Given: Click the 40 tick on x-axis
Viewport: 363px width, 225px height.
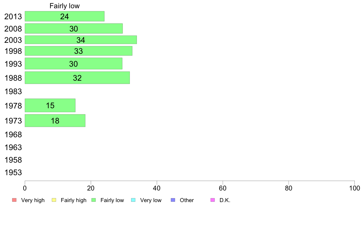Looking at the screenshot, I should tap(157, 188).
